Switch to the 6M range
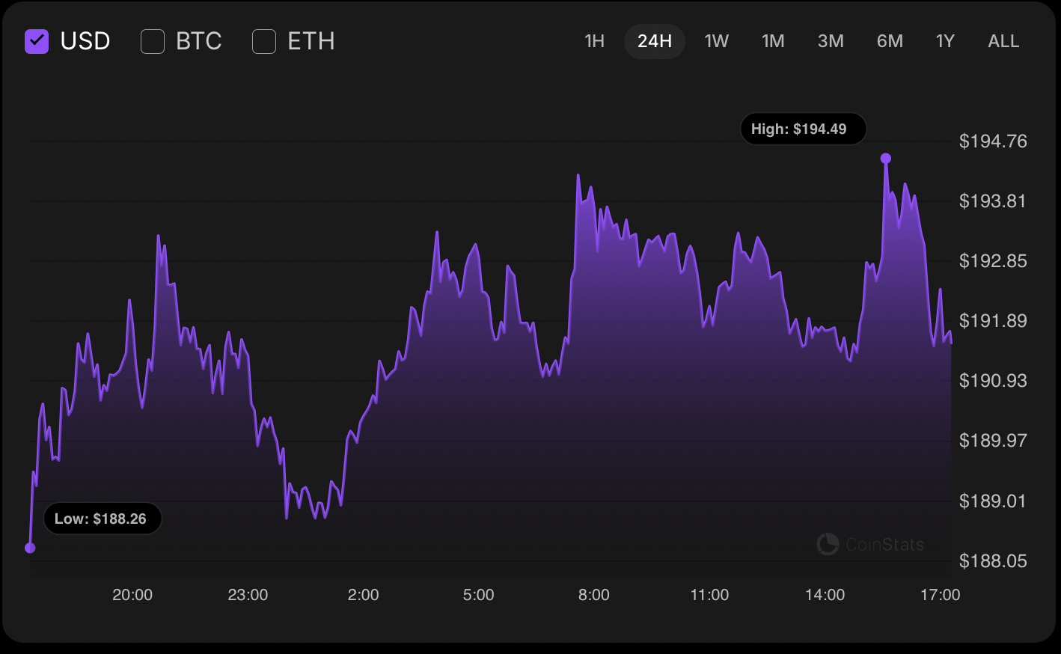The width and height of the screenshot is (1061, 654). pos(890,41)
